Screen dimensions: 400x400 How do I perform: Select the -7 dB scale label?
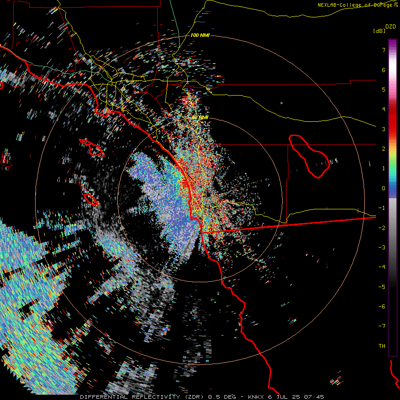(382, 326)
